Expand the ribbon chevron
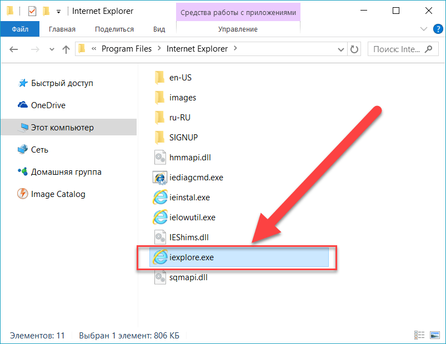 tap(424, 29)
